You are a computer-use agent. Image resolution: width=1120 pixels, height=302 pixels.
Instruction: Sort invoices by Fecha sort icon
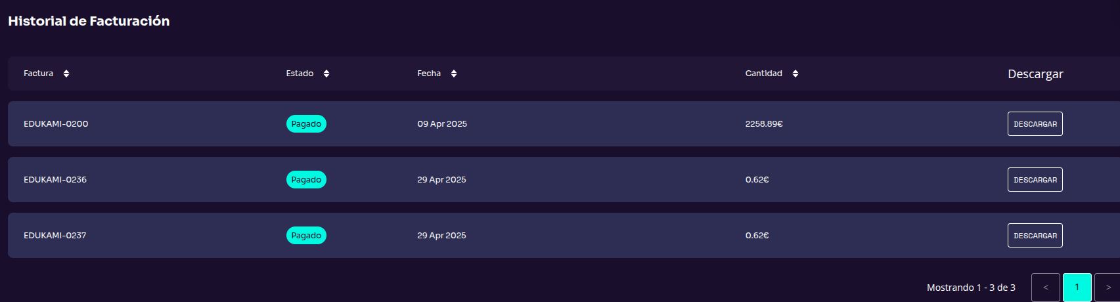(454, 74)
